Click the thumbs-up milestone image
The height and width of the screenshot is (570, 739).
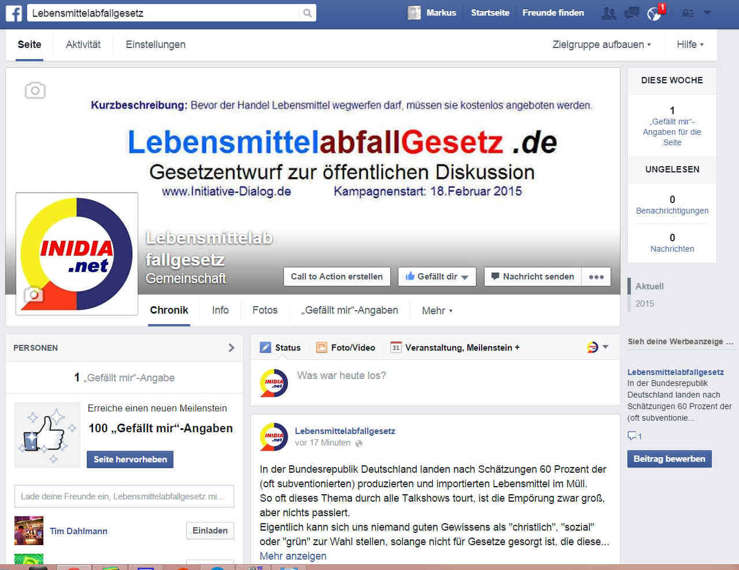click(x=47, y=435)
